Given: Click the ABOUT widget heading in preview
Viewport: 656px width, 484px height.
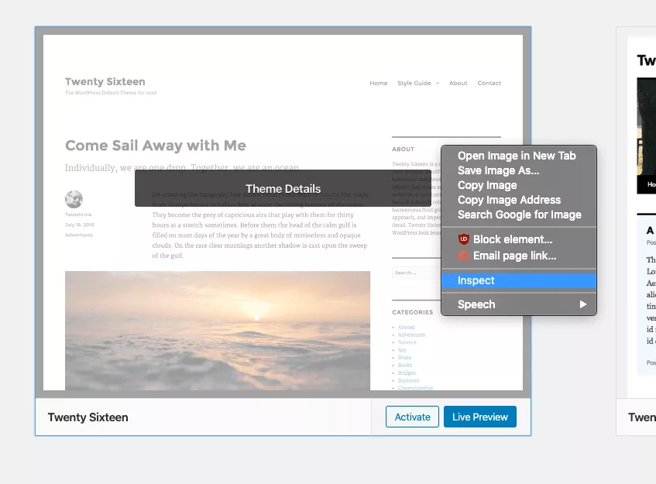Looking at the screenshot, I should coord(403,149).
